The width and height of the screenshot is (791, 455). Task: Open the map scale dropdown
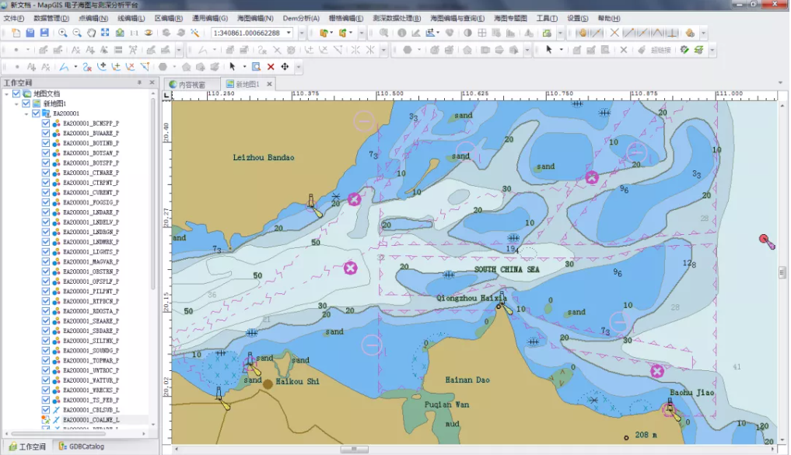tap(289, 33)
